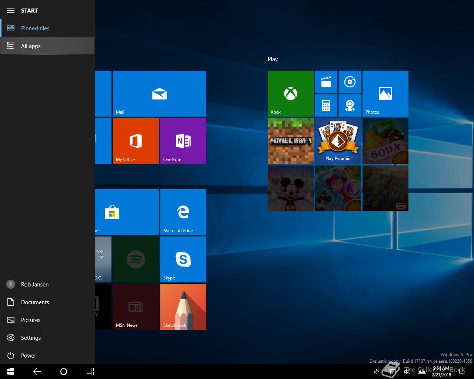Open the Spotify tile
Image resolution: width=474 pixels, height=379 pixels.
coord(136,259)
